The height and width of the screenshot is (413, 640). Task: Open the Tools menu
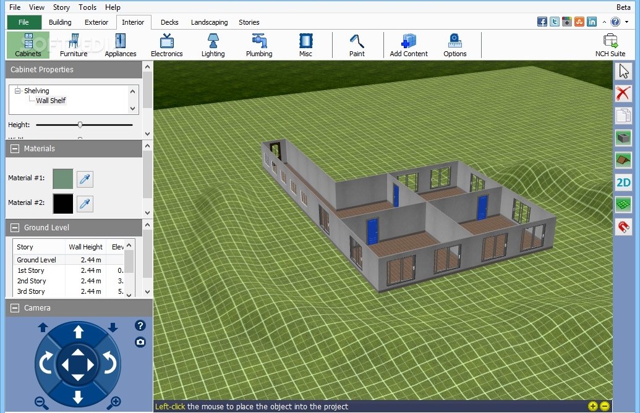coord(87,7)
